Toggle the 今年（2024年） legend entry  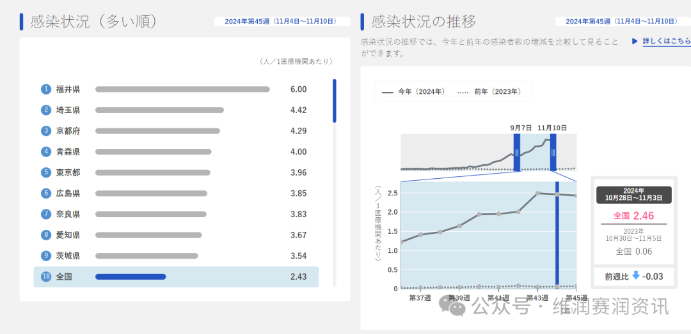pyautogui.click(x=413, y=91)
